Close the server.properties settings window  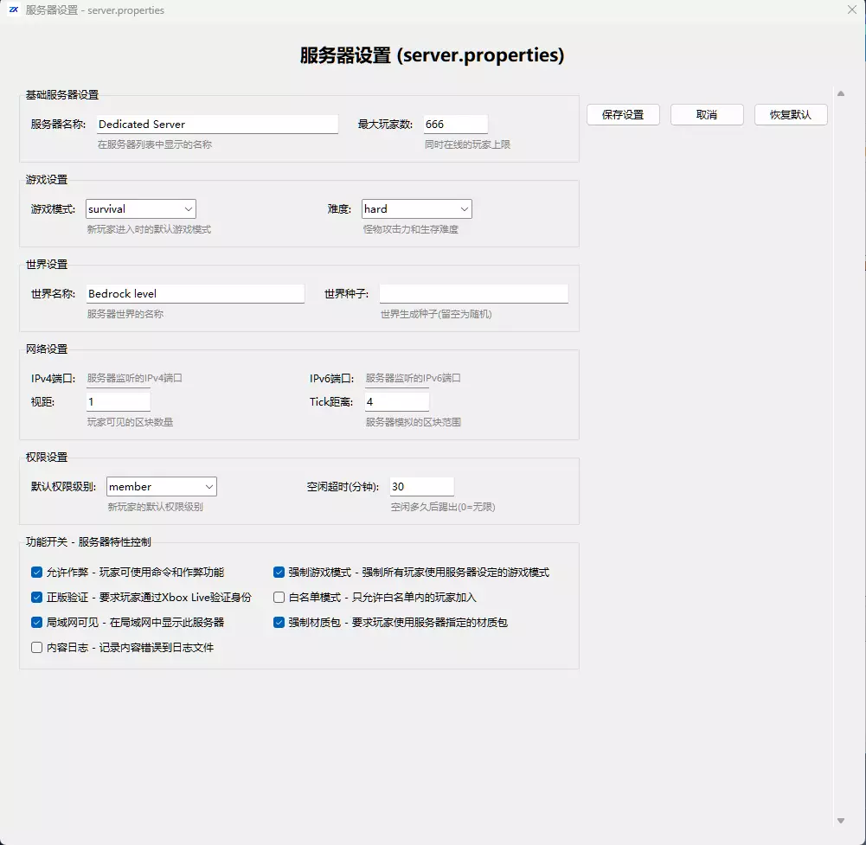pyautogui.click(x=851, y=10)
